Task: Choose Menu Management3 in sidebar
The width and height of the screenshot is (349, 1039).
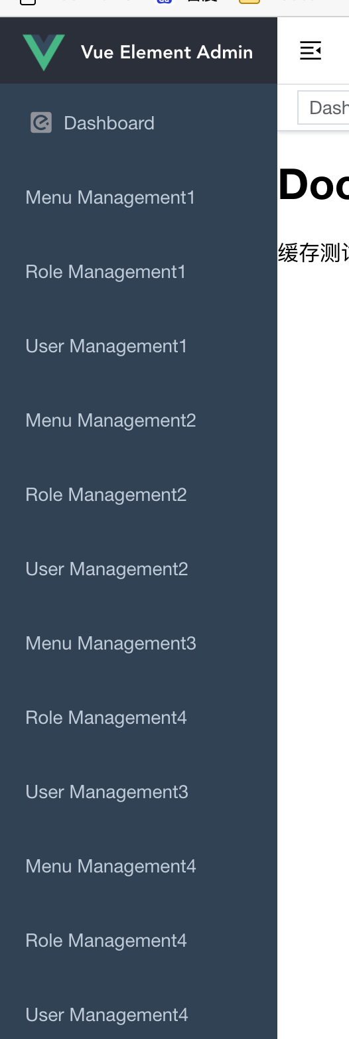Action: (139, 643)
